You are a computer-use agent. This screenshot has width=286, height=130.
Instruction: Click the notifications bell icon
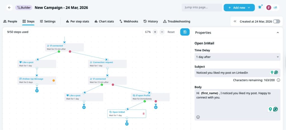(260, 8)
